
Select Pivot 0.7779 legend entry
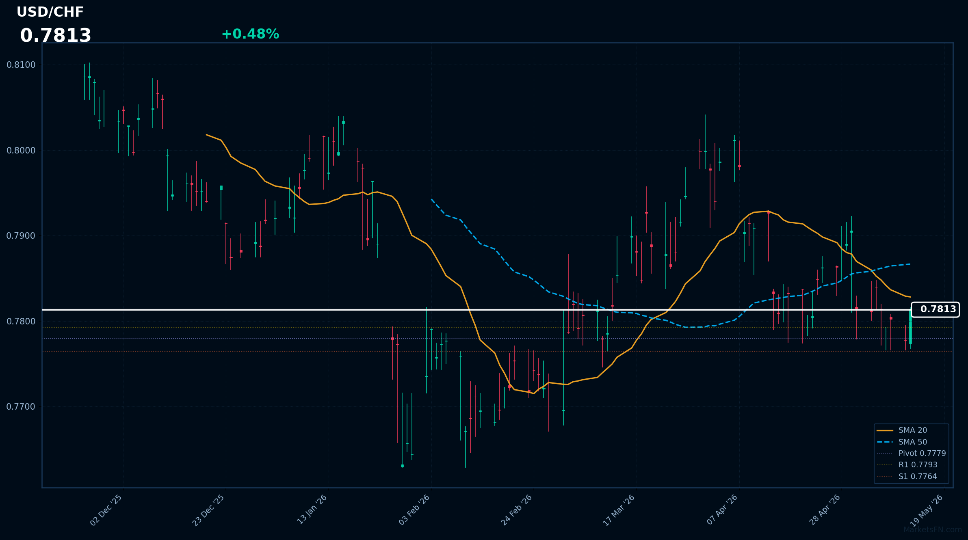911,454
